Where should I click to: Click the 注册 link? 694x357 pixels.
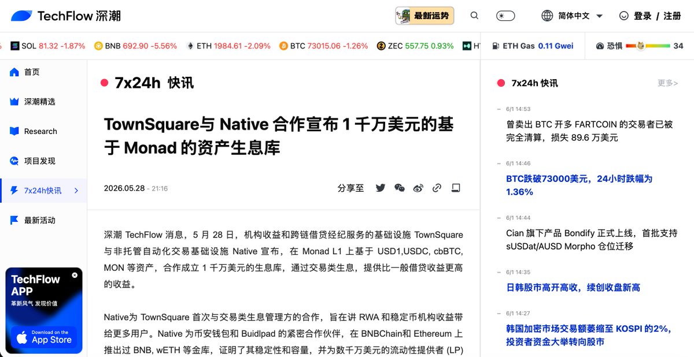click(672, 16)
